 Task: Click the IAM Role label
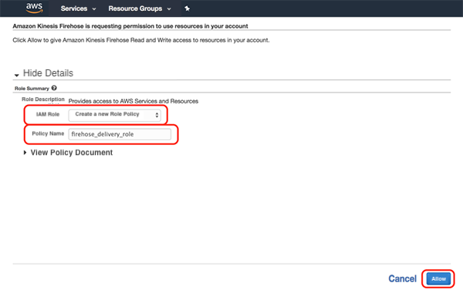pos(48,114)
